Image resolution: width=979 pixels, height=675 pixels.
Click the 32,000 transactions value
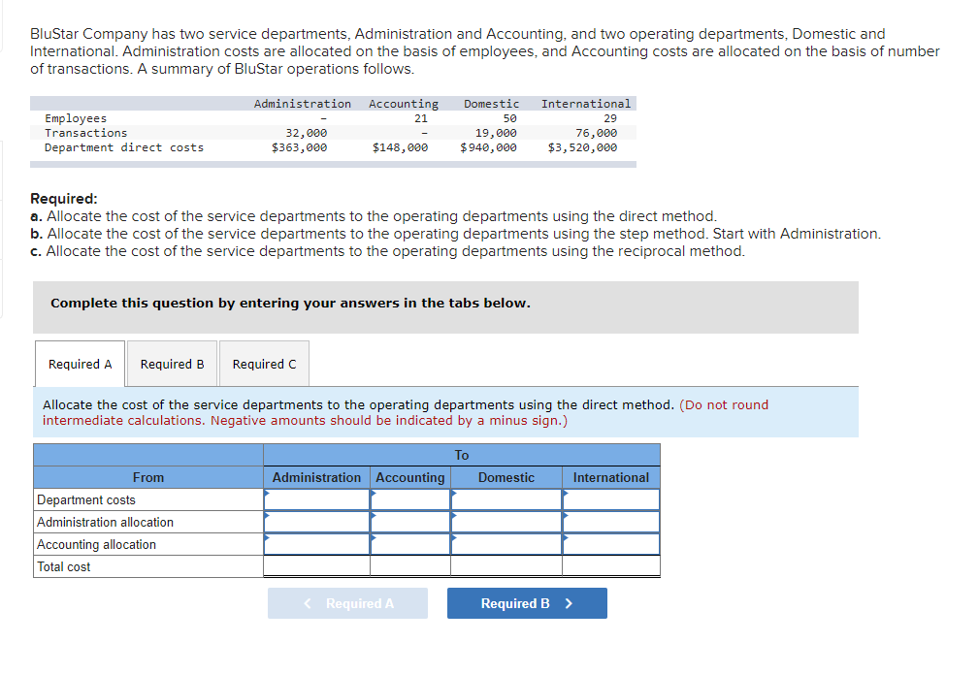coord(306,133)
